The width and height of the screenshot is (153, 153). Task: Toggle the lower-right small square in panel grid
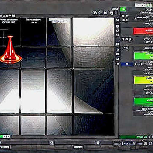coord(127,20)
